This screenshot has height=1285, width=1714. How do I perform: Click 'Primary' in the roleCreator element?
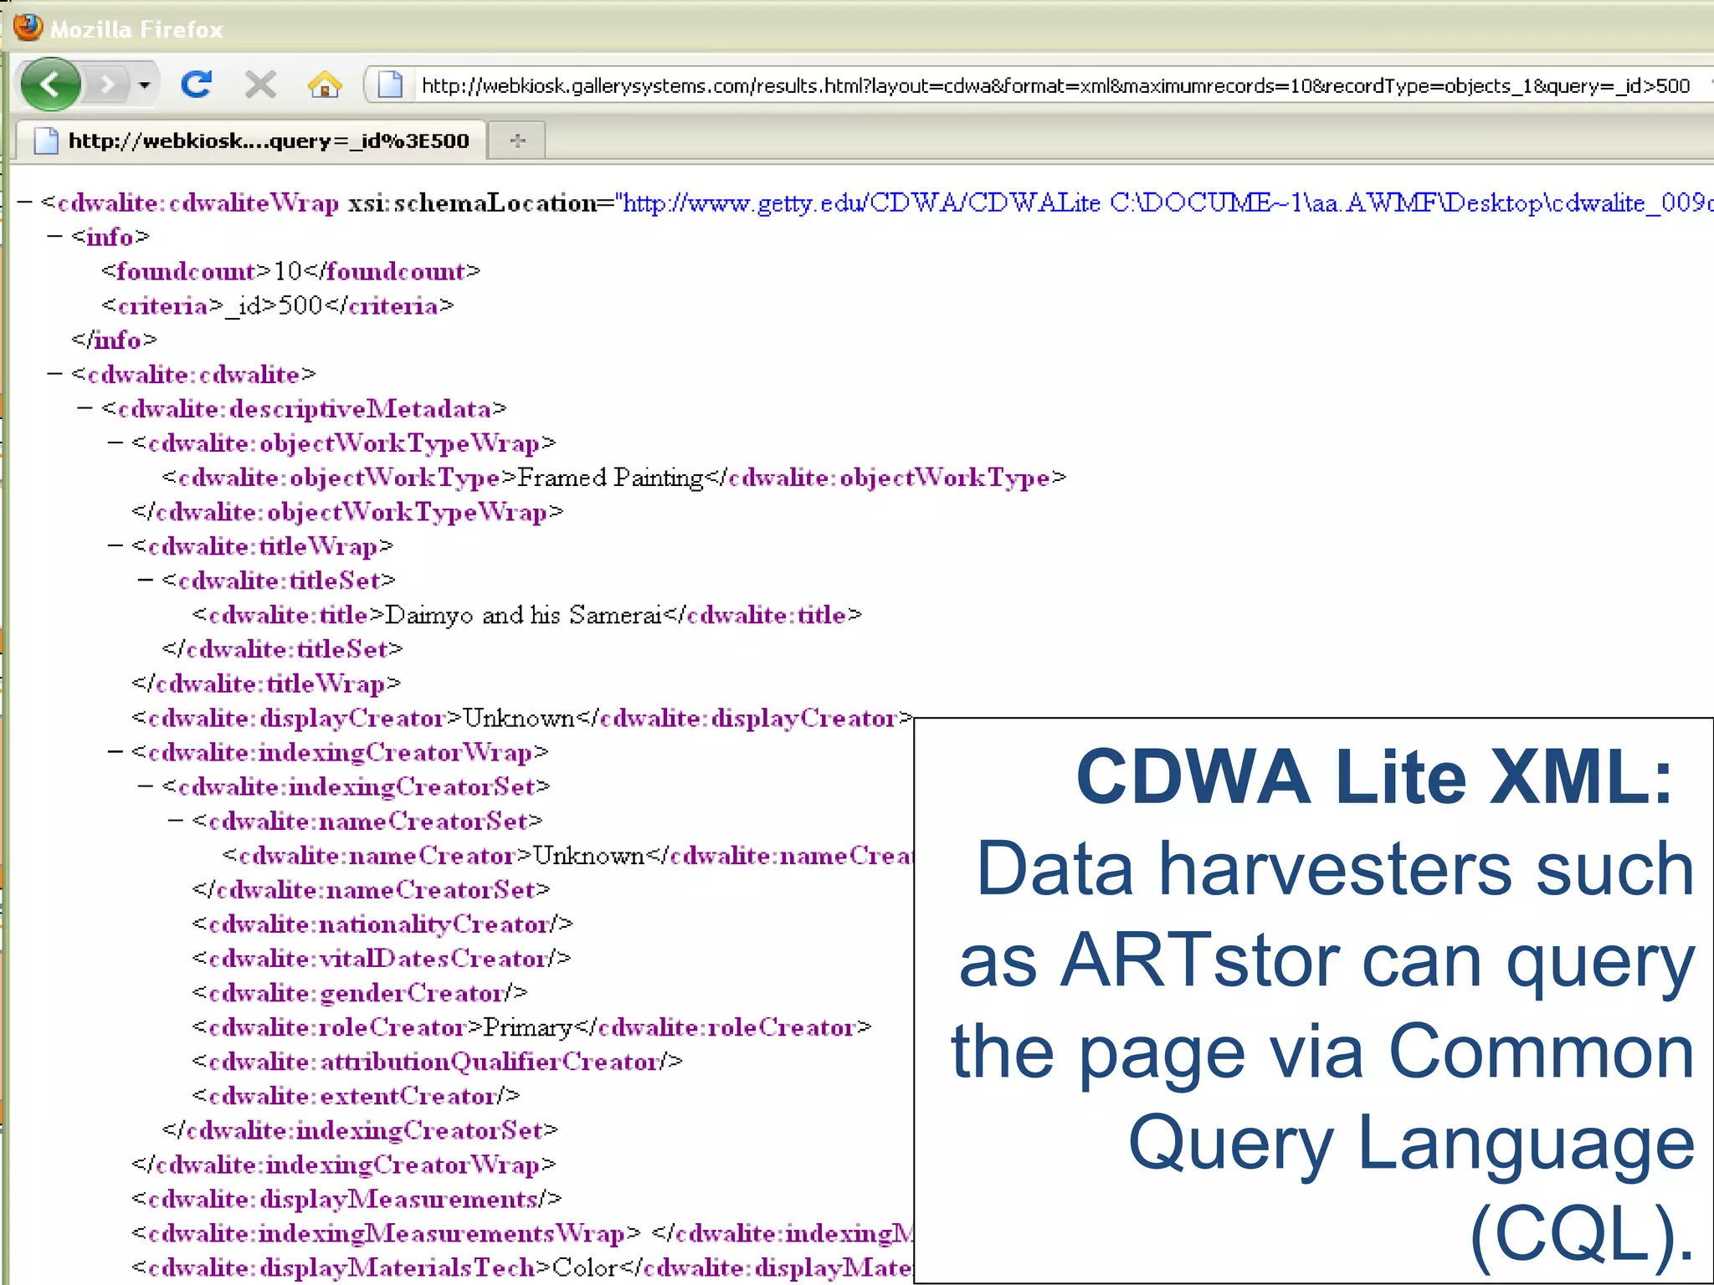pyautogui.click(x=528, y=1027)
